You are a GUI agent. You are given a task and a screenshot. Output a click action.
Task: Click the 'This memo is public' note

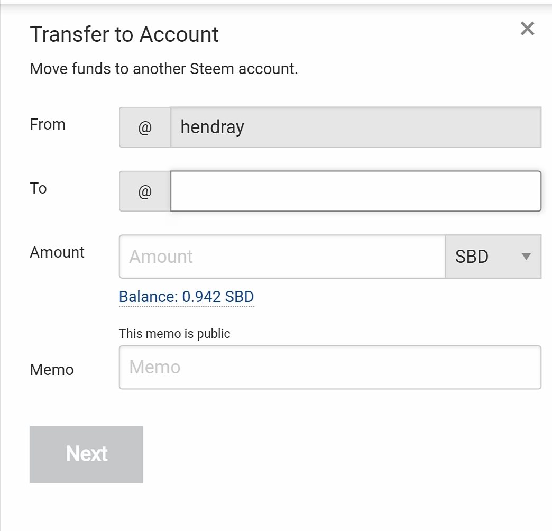(x=174, y=333)
